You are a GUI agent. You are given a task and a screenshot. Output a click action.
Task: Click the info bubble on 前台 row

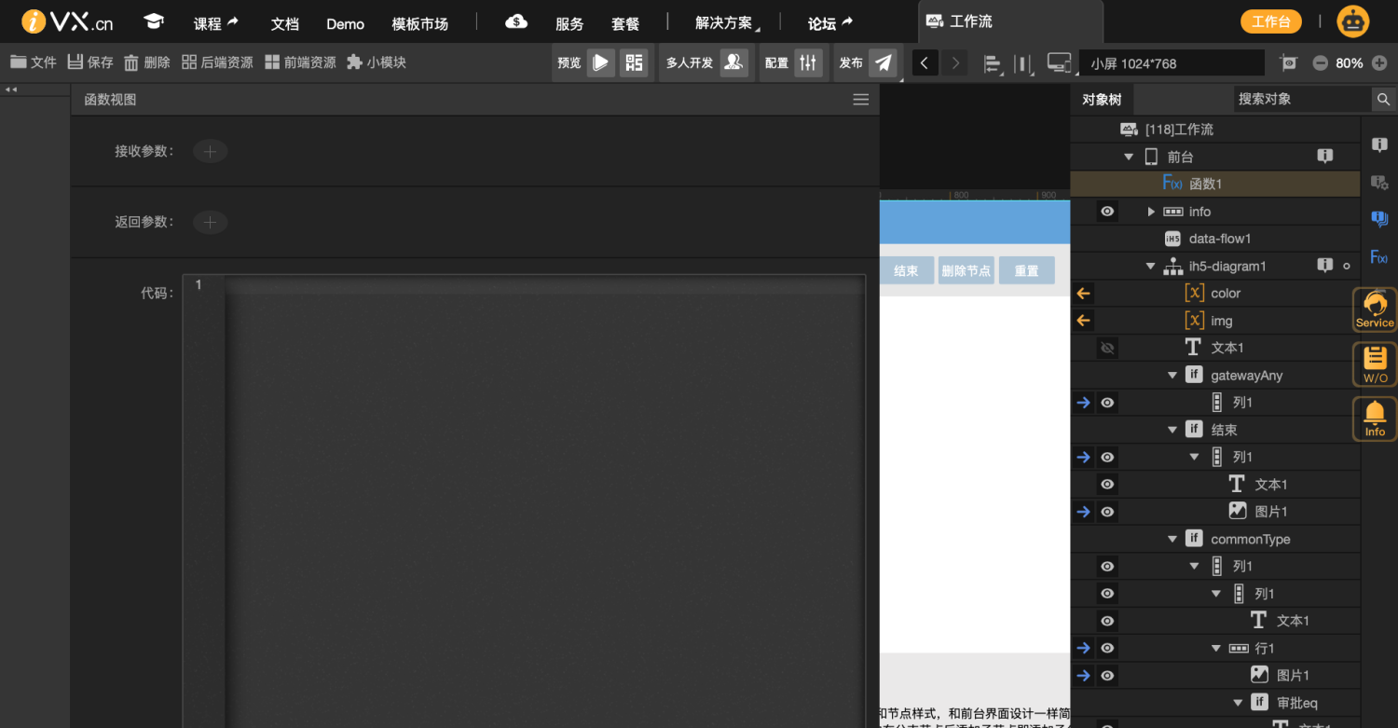pyautogui.click(x=1325, y=157)
